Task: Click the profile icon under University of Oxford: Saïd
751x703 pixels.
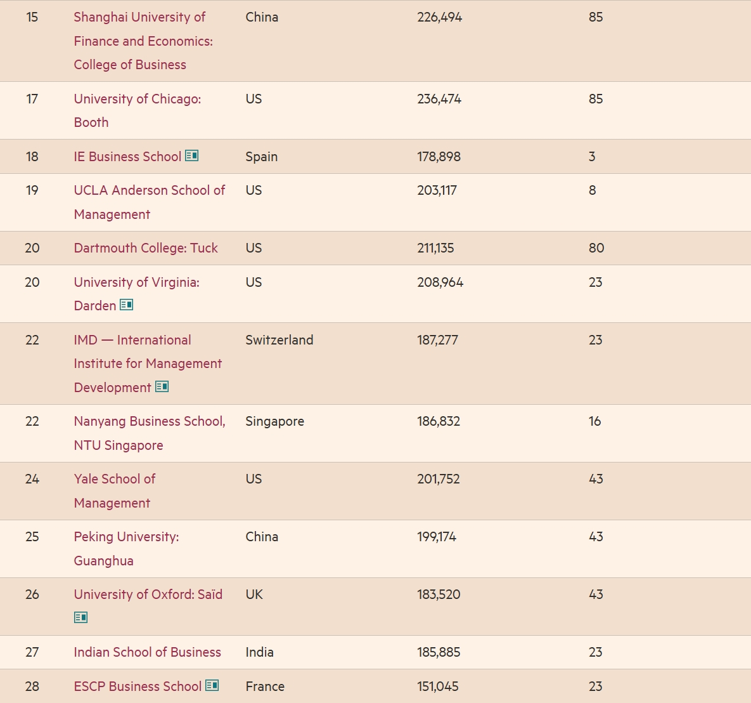Action: click(81, 617)
